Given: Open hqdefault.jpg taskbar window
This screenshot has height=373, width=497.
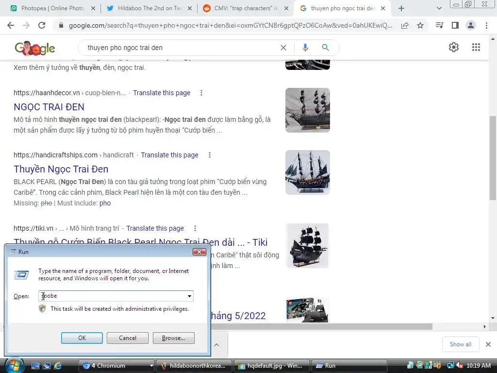Looking at the screenshot, I should 272,366.
